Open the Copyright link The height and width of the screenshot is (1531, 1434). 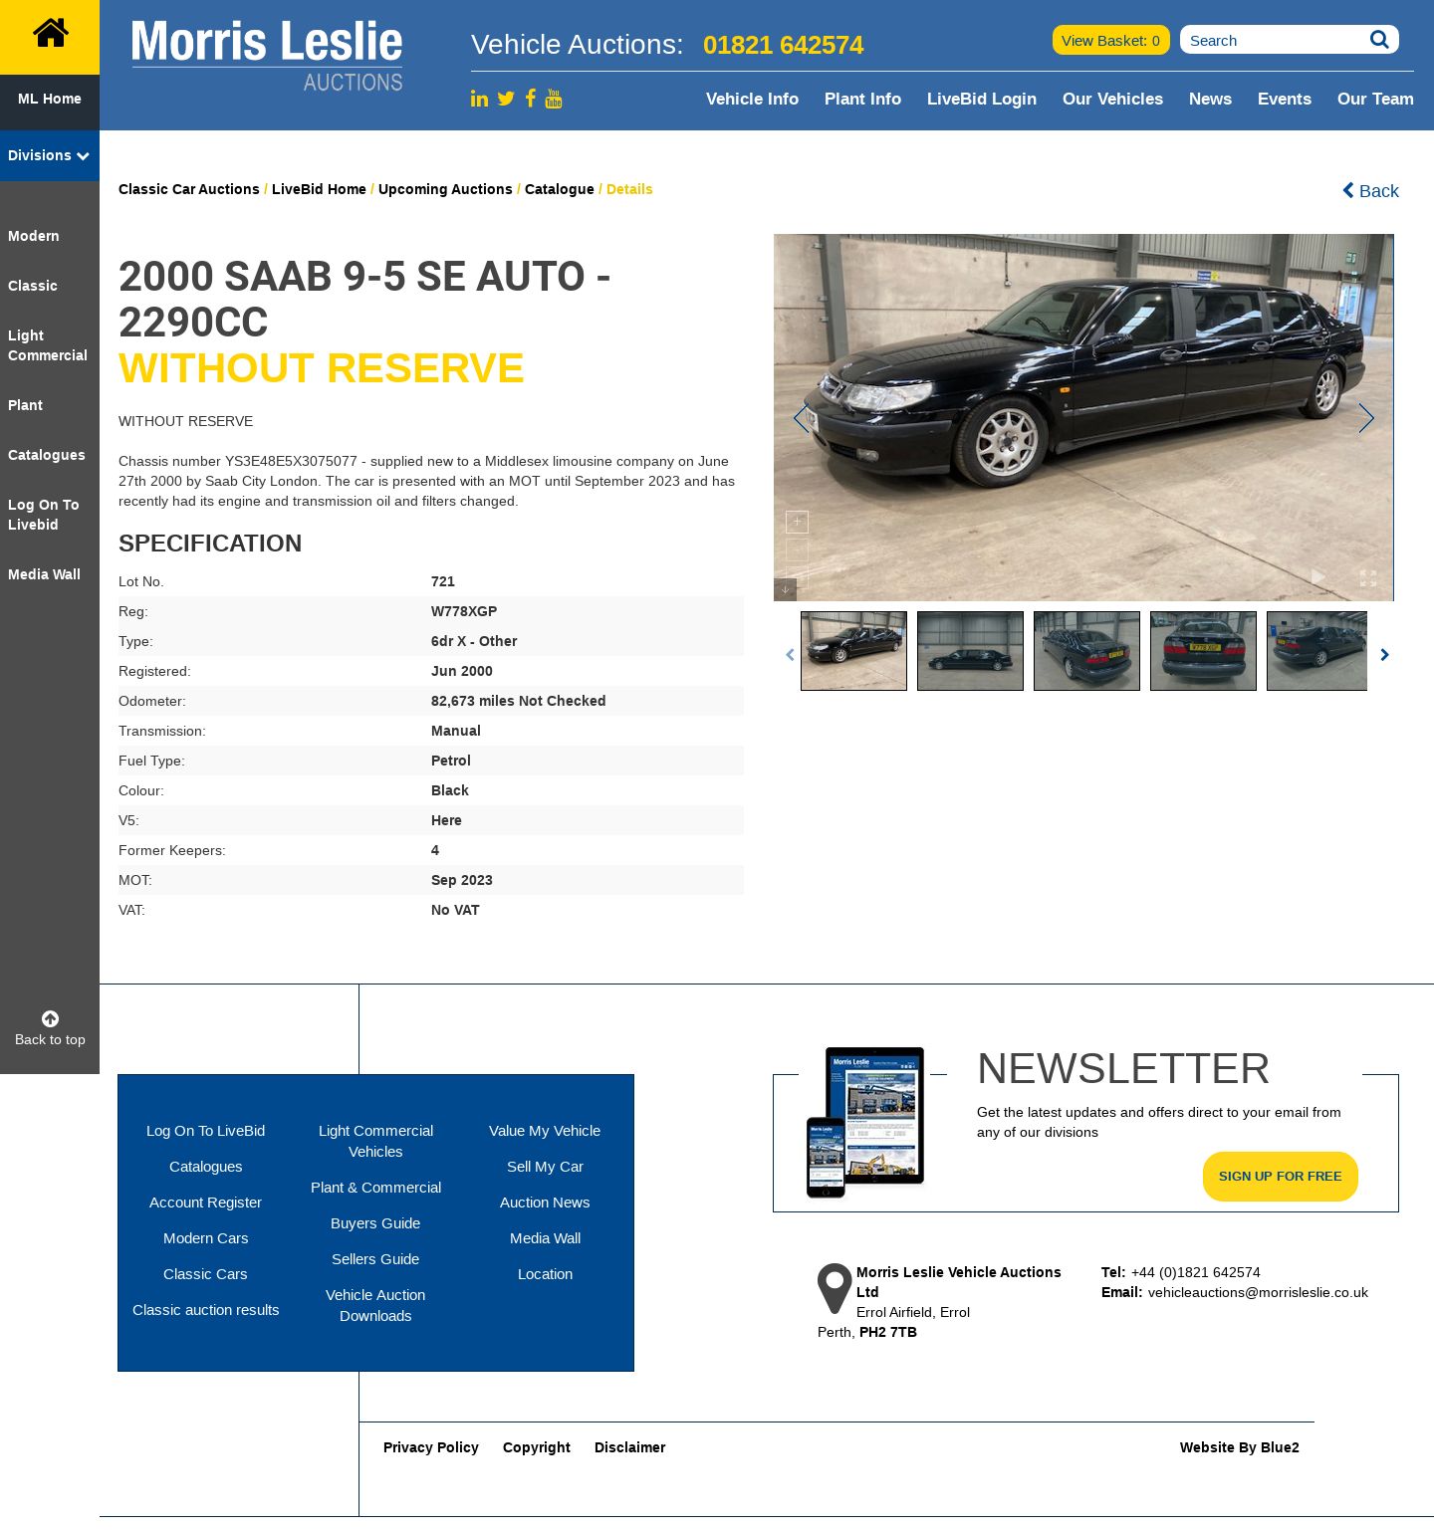pos(537,1447)
